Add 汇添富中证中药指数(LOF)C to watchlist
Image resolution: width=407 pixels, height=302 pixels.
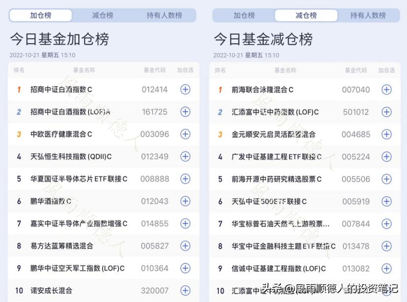pyautogui.click(x=386, y=112)
